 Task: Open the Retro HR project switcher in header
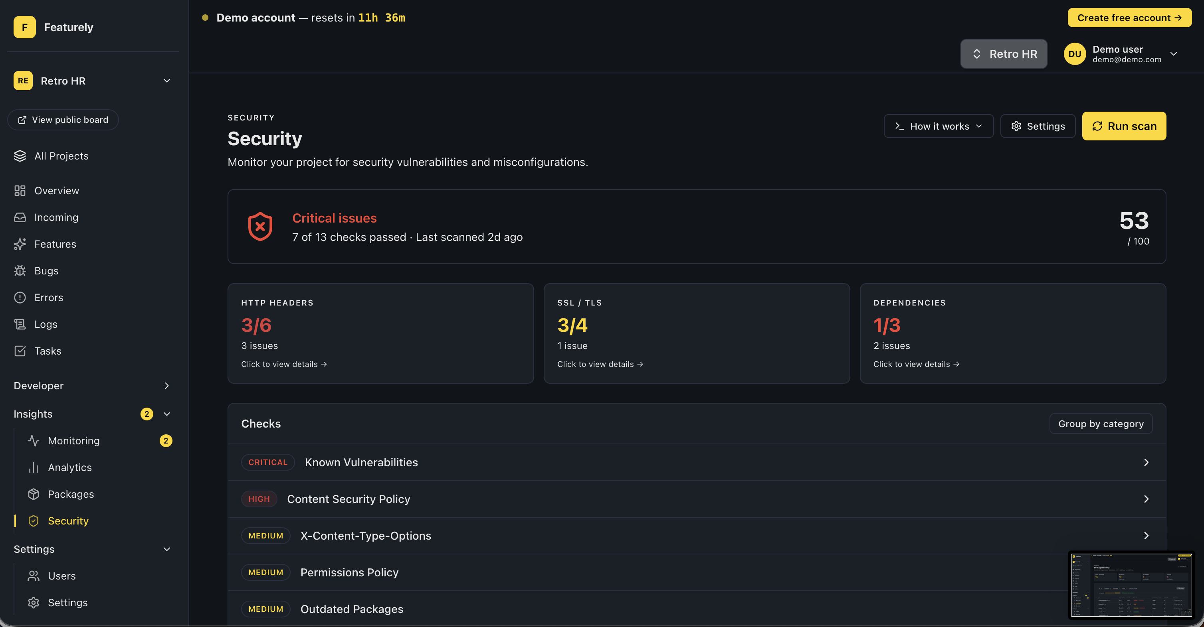[1003, 54]
